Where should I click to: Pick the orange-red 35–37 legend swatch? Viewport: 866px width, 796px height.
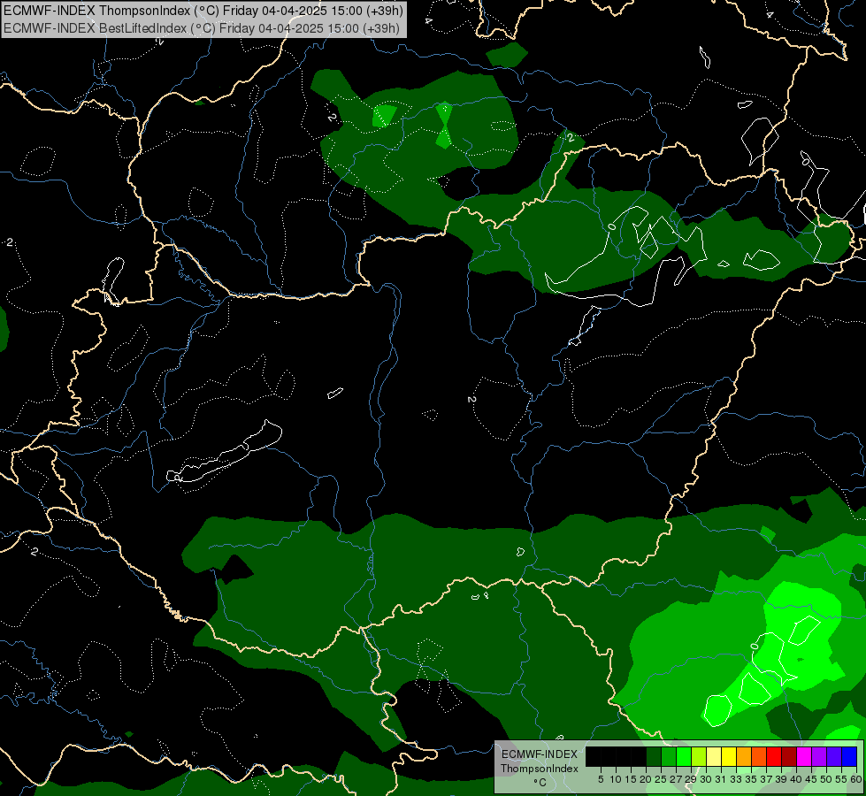click(759, 757)
